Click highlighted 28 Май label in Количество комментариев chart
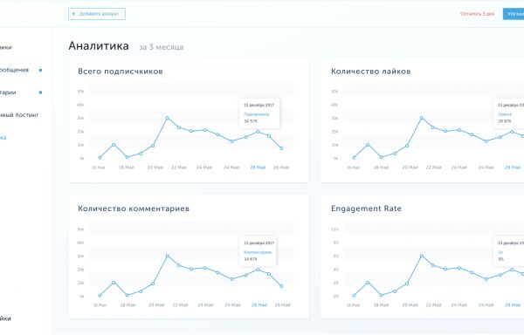This screenshot has height=335, width=524. 259,305
